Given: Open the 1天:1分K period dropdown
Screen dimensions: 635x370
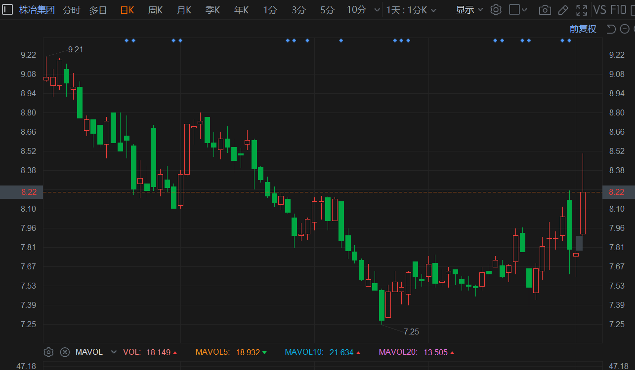Looking at the screenshot, I should click(411, 10).
